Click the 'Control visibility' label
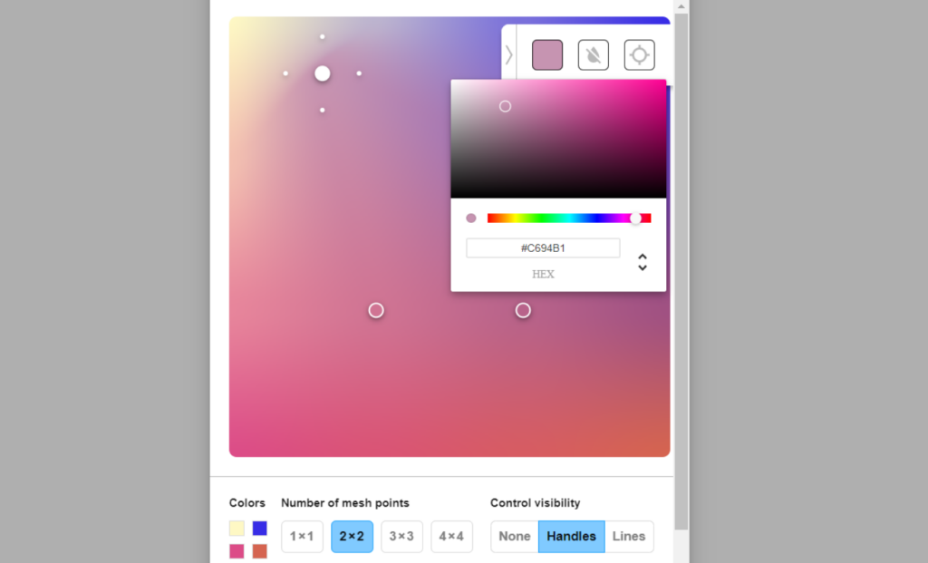Viewport: 928px width, 563px height. click(535, 502)
